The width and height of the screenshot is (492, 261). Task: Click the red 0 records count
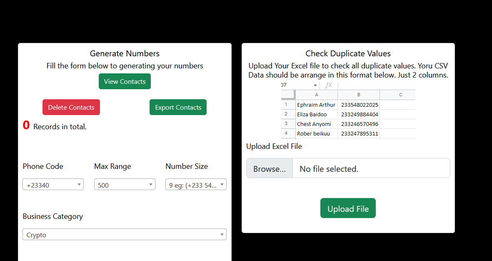pos(26,125)
